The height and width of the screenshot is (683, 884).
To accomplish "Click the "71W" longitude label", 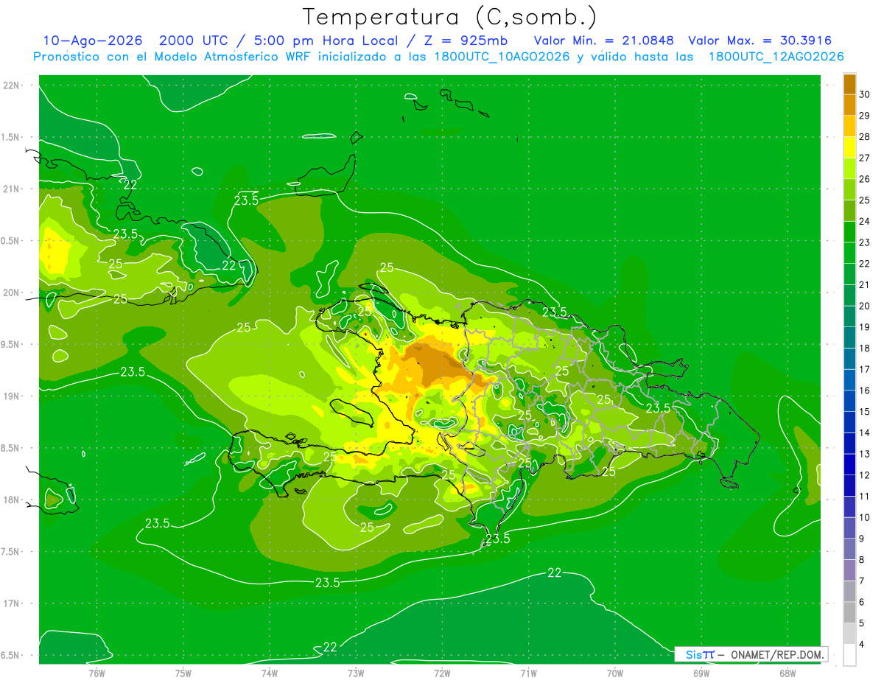I will point(528,673).
